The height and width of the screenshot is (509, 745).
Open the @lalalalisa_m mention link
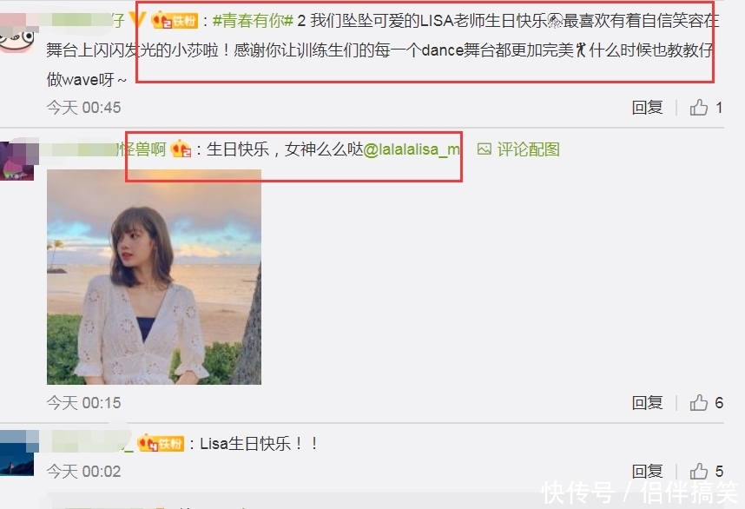point(412,149)
